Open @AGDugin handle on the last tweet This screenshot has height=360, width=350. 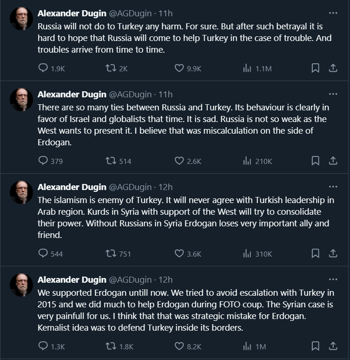(130, 279)
